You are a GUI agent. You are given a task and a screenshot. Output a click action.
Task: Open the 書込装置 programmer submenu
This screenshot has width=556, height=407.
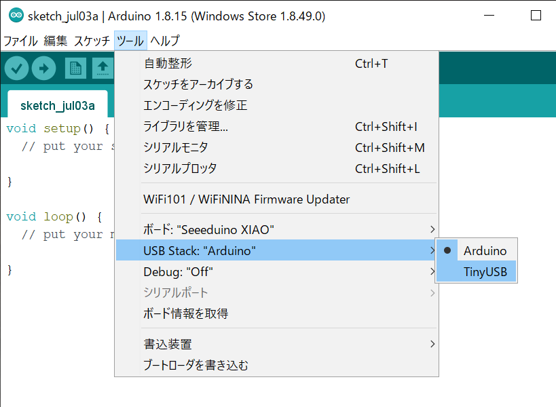coord(276,344)
